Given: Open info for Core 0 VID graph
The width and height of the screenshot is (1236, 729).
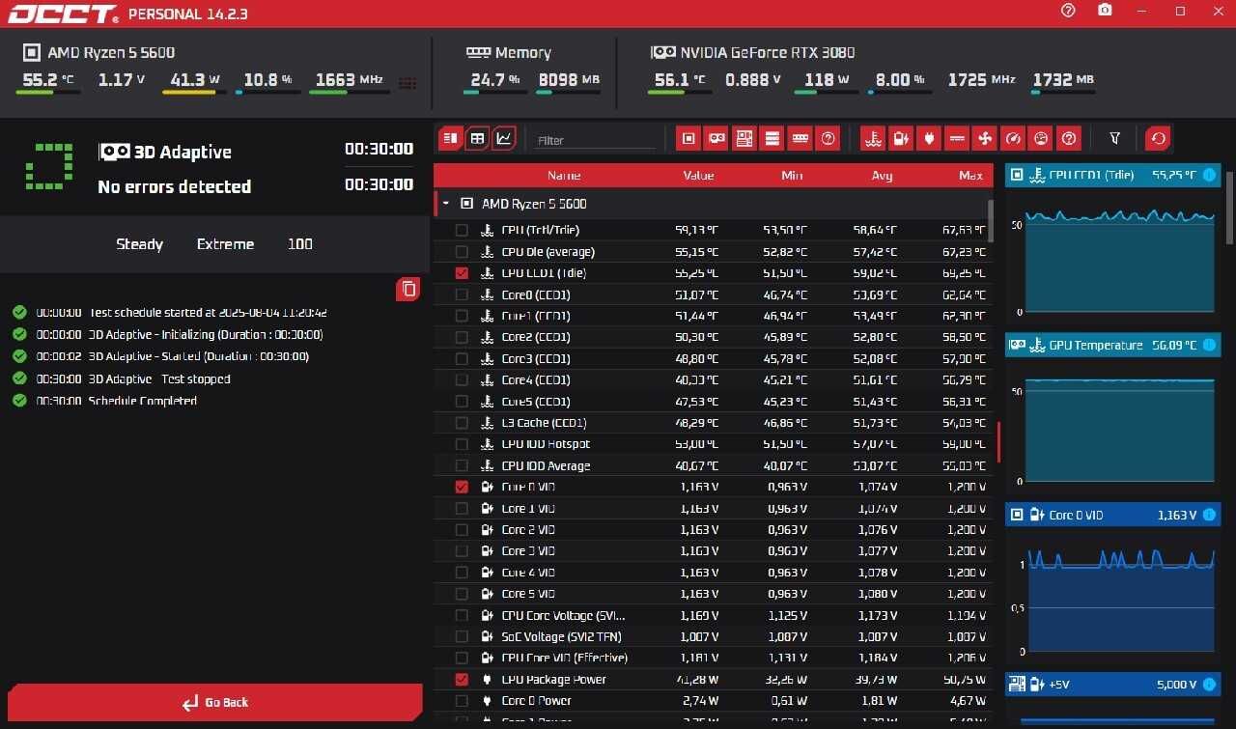Looking at the screenshot, I should pos(1209,515).
